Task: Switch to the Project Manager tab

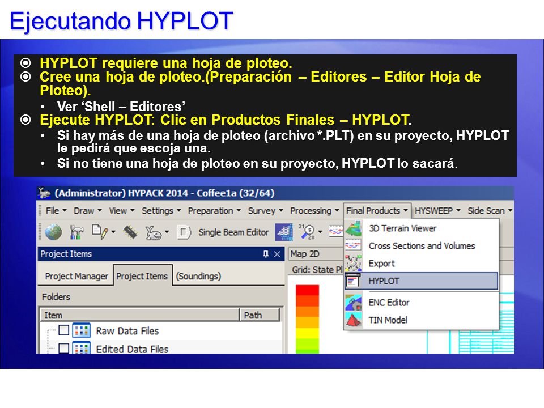Action: pos(76,276)
